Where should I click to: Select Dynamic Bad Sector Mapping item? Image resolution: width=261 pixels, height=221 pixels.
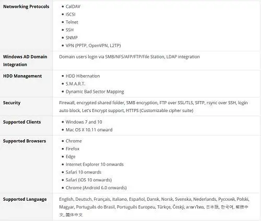pyautogui.click(x=94, y=92)
